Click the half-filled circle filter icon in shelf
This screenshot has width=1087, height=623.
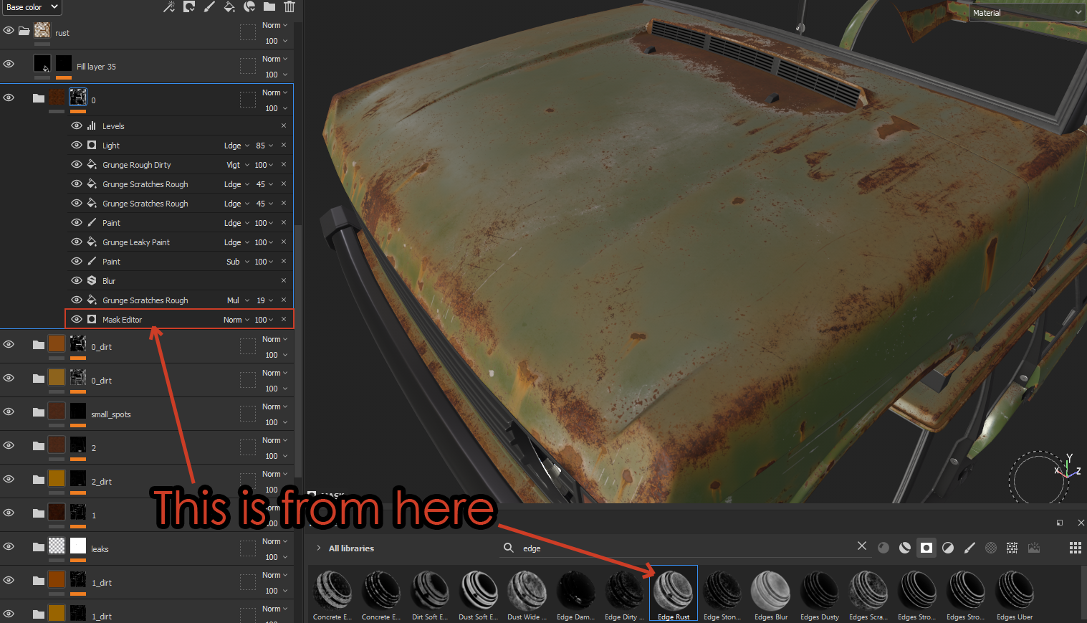pyautogui.click(x=948, y=548)
